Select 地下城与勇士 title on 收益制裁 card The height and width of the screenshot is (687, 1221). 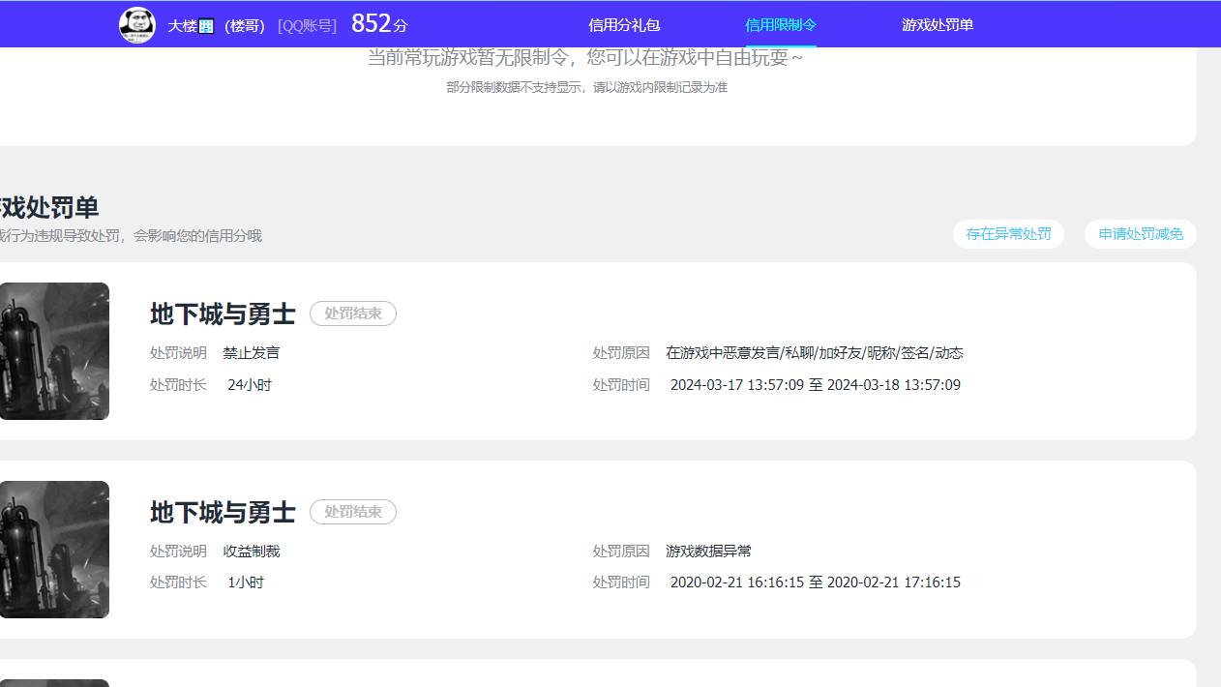(x=223, y=513)
